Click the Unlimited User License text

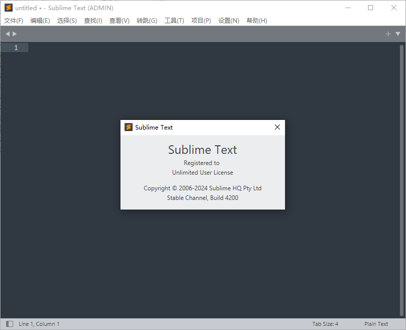point(202,172)
